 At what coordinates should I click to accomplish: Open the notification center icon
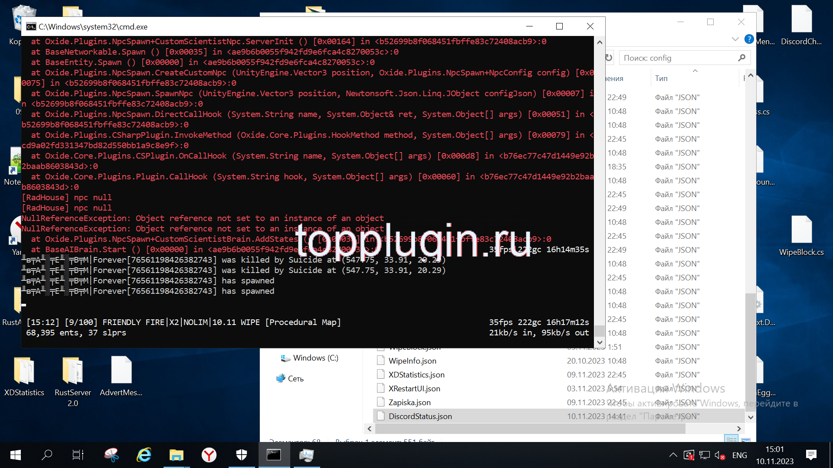click(x=811, y=455)
